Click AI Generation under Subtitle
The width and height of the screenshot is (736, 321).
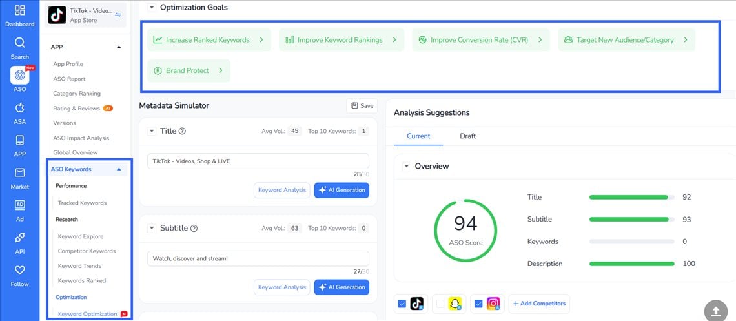point(342,287)
